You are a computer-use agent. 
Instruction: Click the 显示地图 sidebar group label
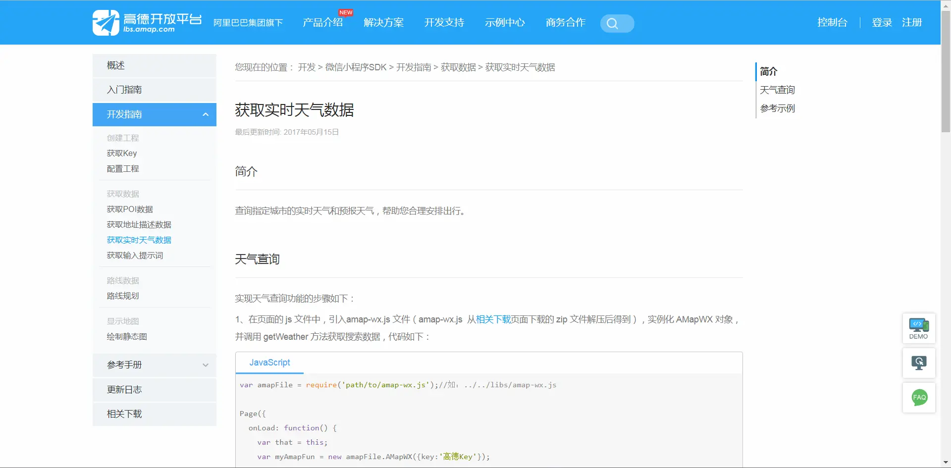point(123,321)
